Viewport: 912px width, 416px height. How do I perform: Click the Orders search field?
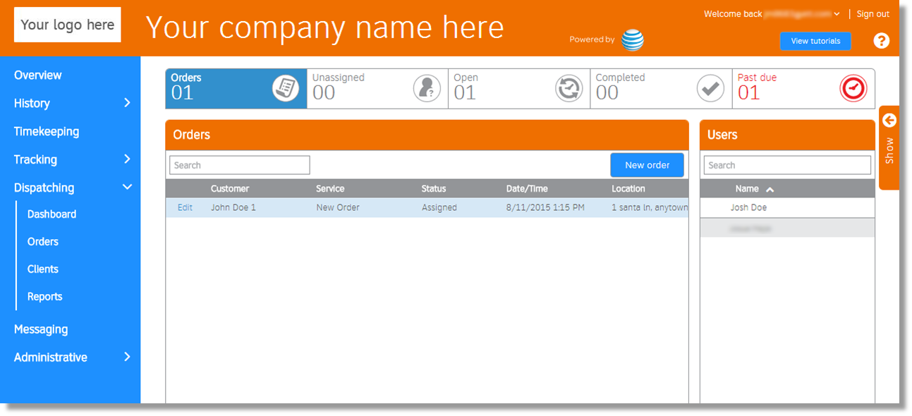point(239,164)
